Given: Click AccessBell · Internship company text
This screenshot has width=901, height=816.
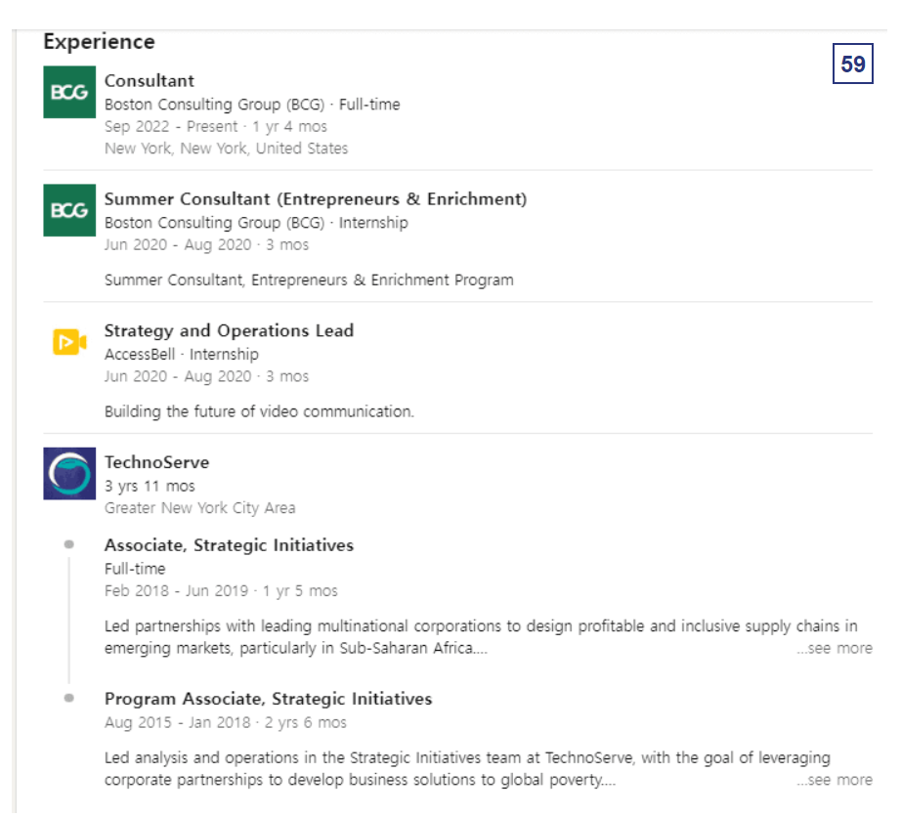Looking at the screenshot, I should coord(182,355).
